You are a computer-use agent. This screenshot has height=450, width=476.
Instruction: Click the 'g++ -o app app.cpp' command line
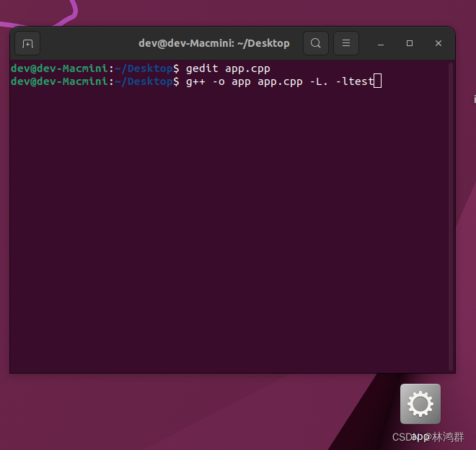280,82
